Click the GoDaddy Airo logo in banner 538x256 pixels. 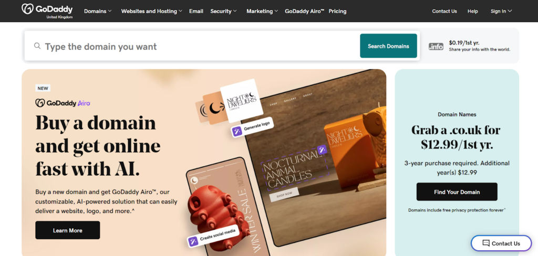pos(63,103)
